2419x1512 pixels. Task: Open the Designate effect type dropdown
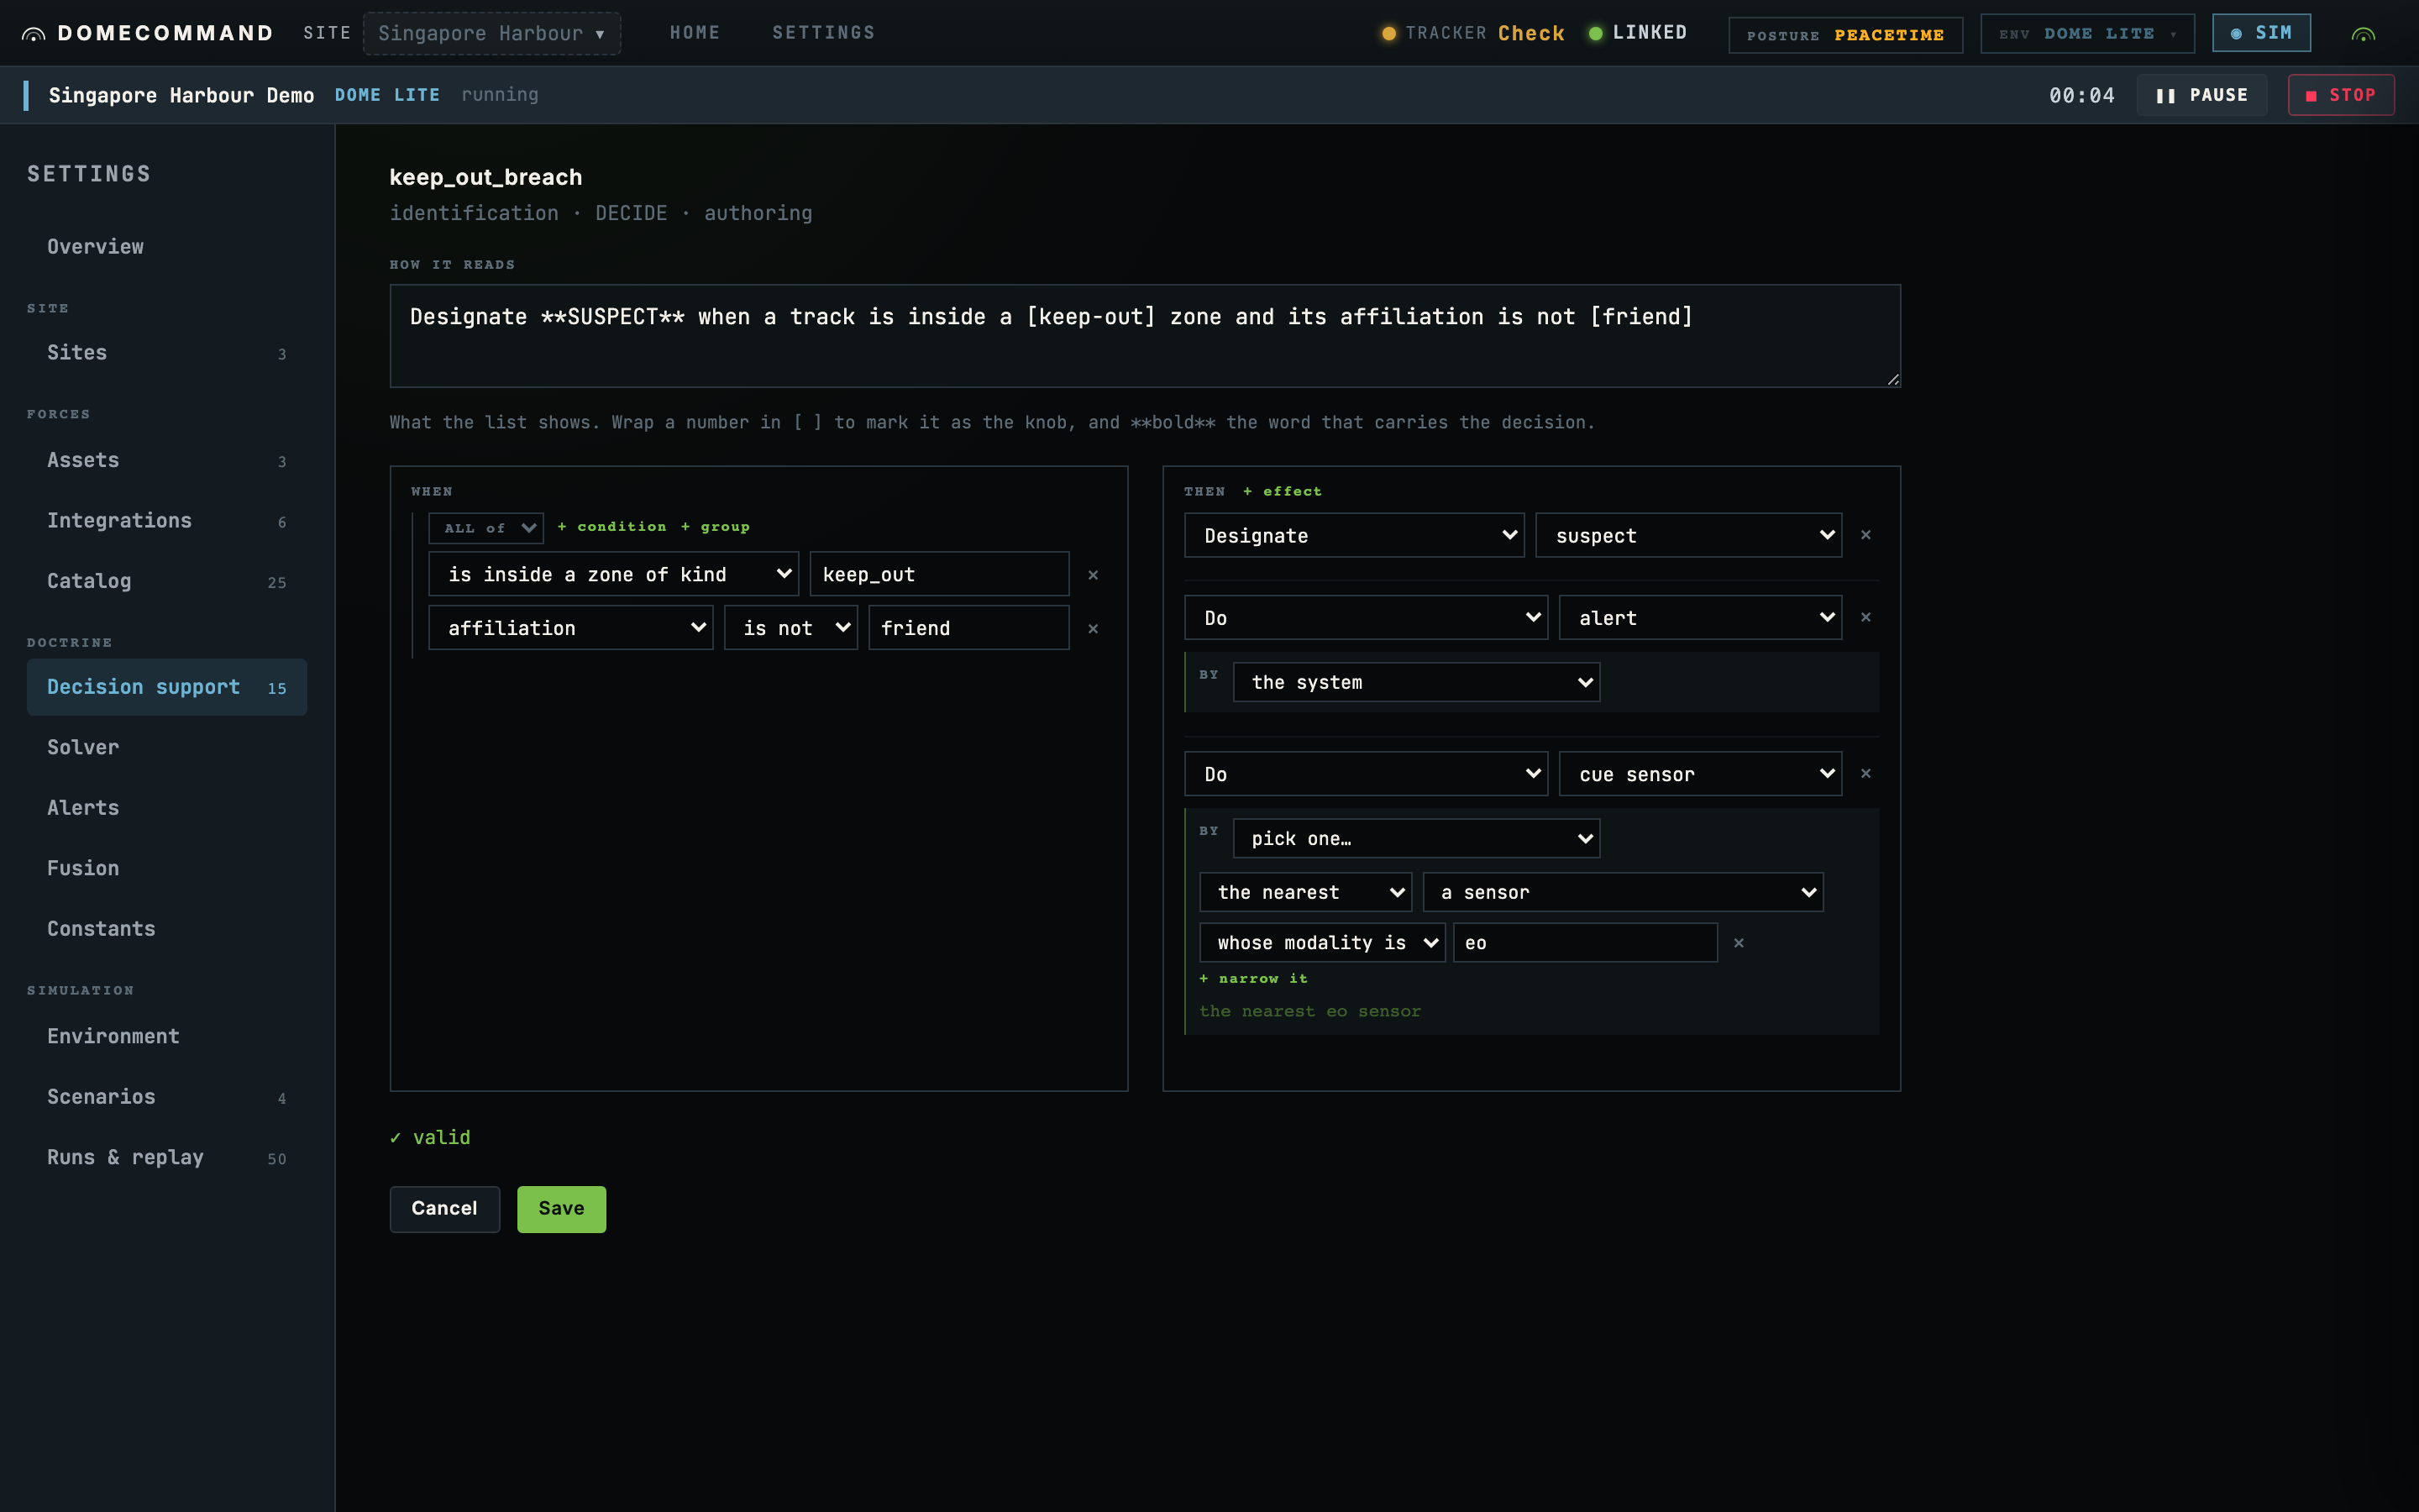tap(1355, 536)
